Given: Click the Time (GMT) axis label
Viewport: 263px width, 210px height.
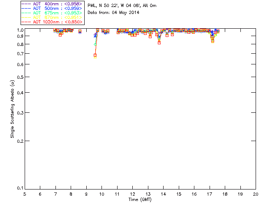Looking at the screenshot, I should click(140, 199).
